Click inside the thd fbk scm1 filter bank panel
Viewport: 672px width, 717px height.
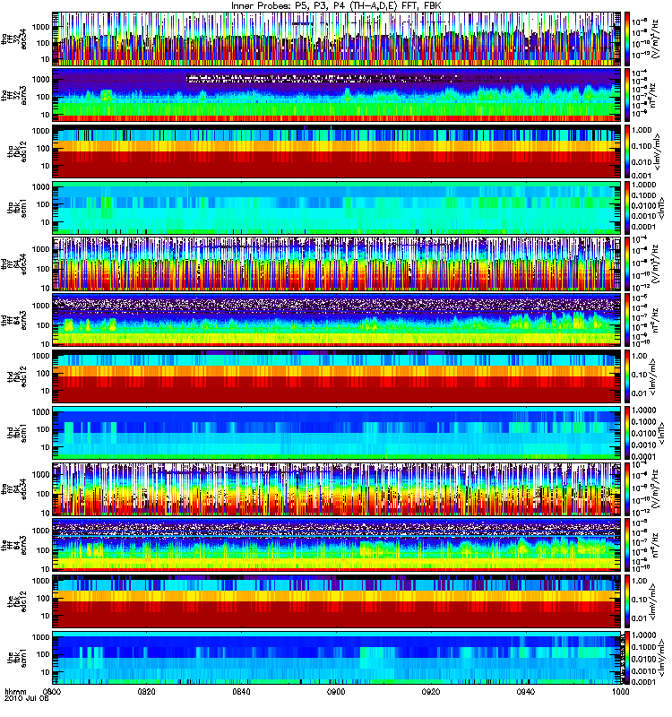(x=336, y=432)
